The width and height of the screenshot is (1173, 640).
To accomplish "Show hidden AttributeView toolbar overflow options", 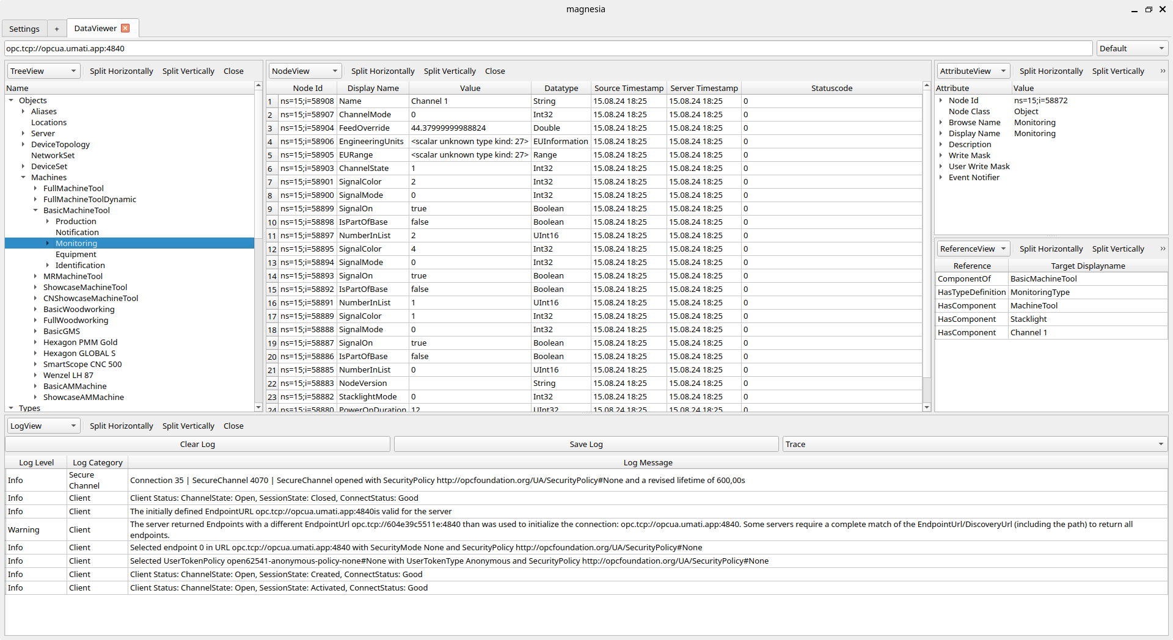I will click(1162, 71).
